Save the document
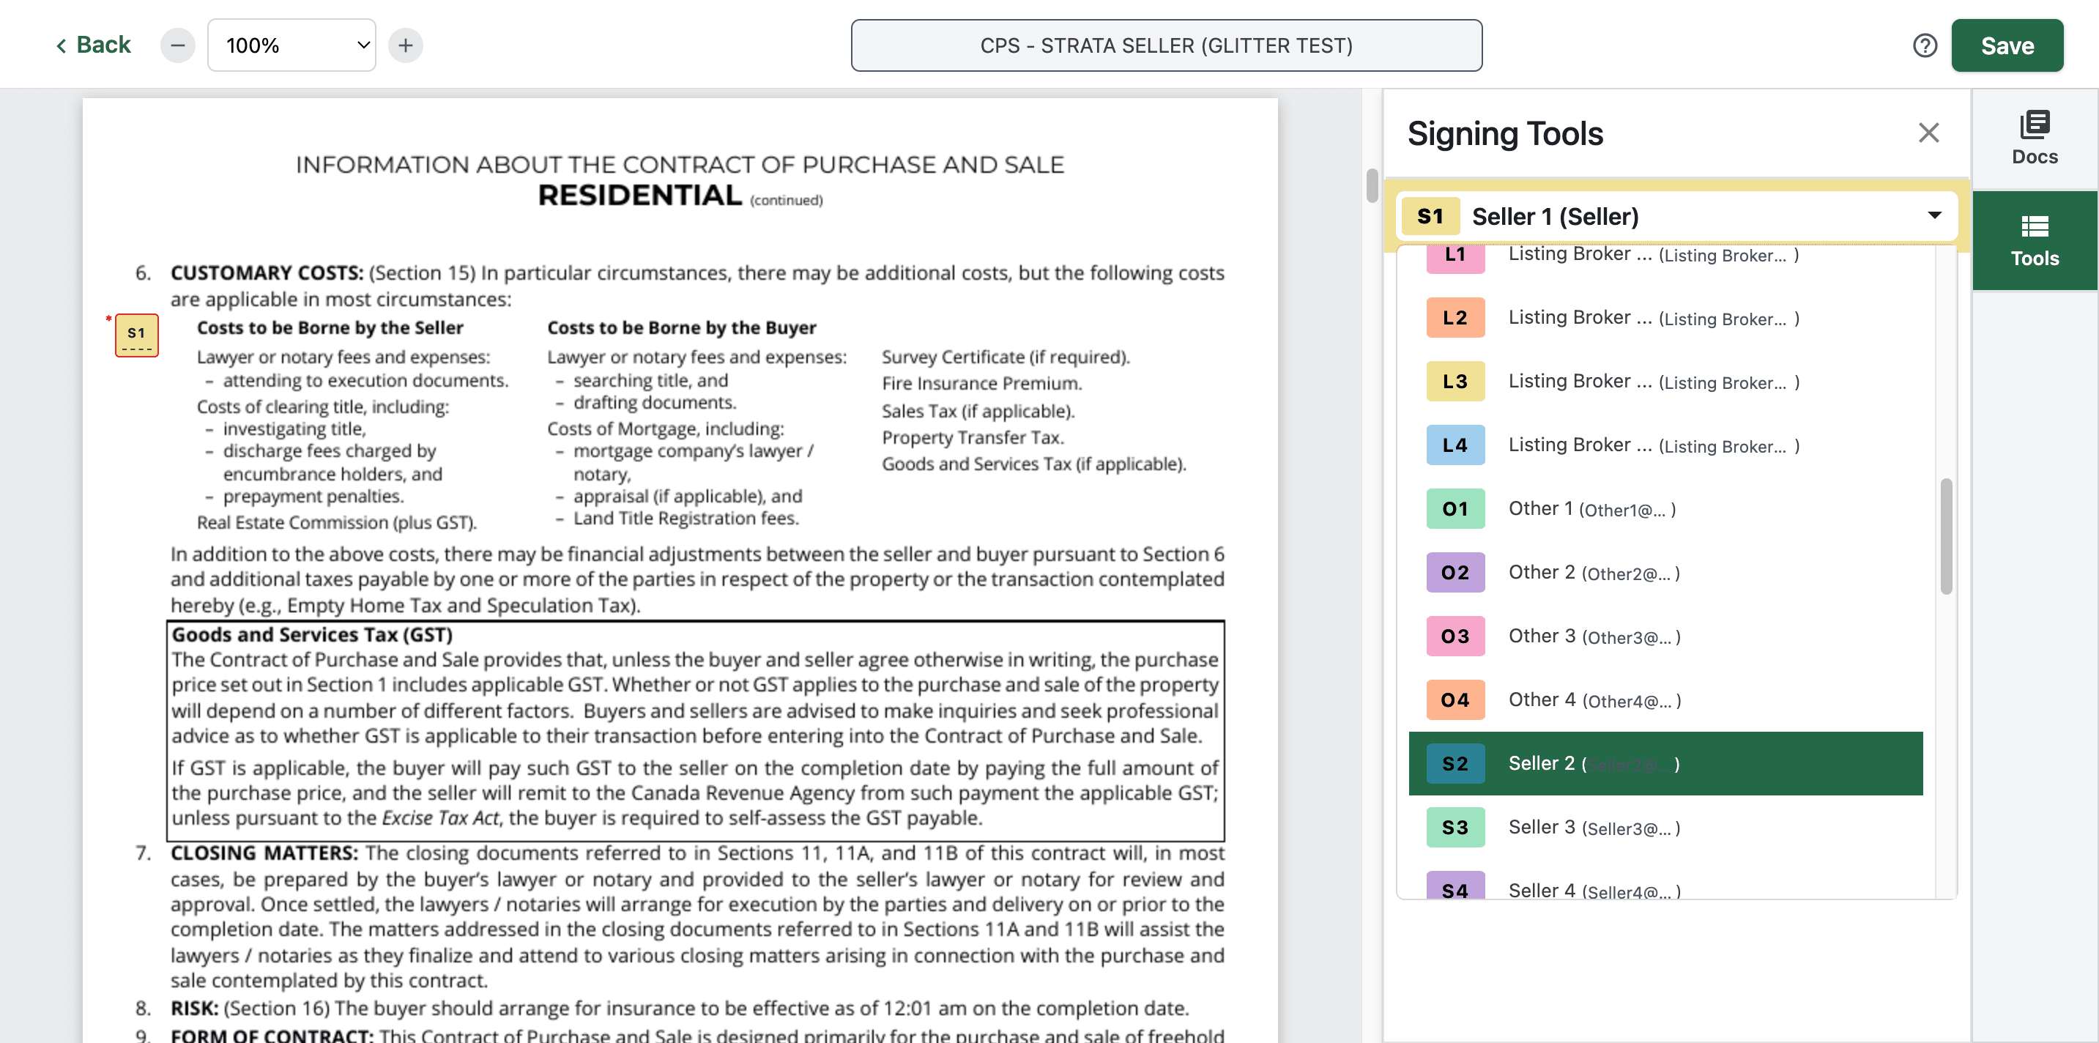2099x1043 pixels. (x=2007, y=45)
